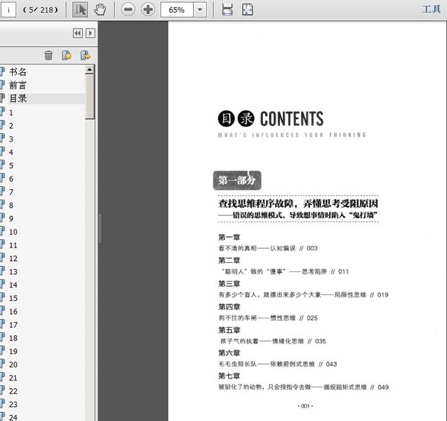
Task: Click the bookmark icon beside 20
Action: click(x=2, y=364)
